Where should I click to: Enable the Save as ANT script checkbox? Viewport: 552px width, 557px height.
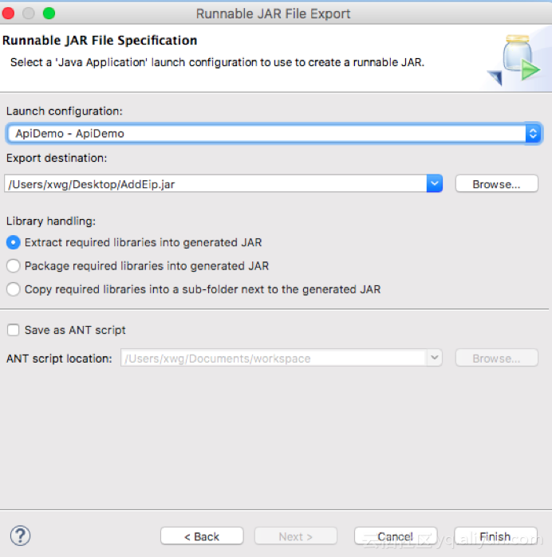[x=13, y=330]
